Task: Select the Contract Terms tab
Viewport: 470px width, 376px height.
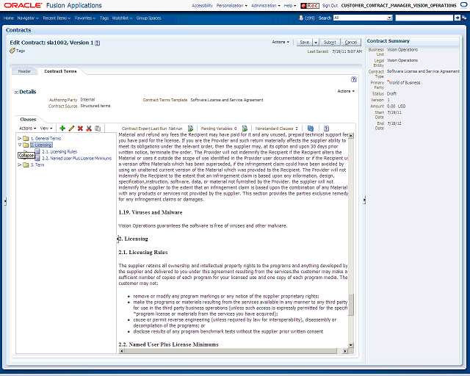Action: 60,71
